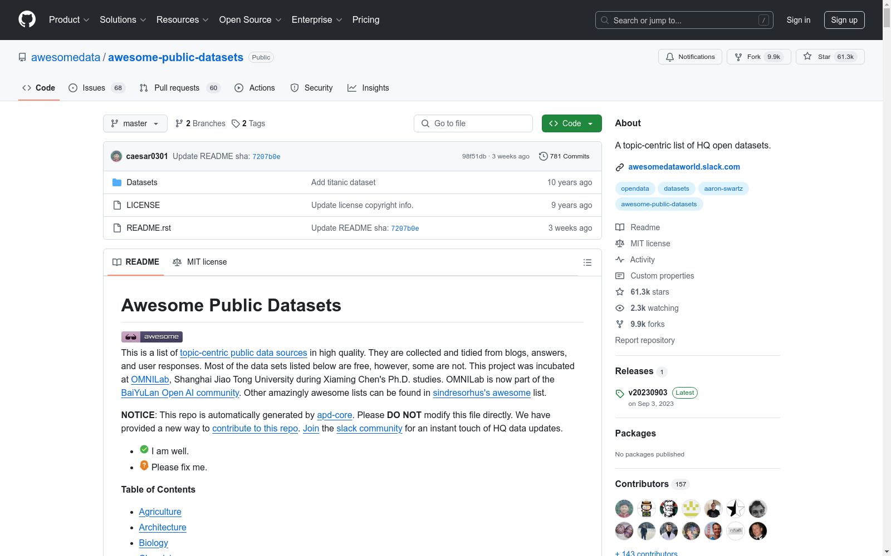The width and height of the screenshot is (891, 556).
Task: Click the branches icon beside 2 Branches
Action: (179, 123)
